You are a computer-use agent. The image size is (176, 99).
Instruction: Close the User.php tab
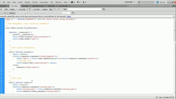click(30, 6)
